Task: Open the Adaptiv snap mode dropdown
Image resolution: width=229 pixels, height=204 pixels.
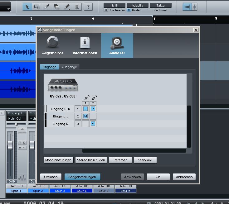Action: coord(137,5)
